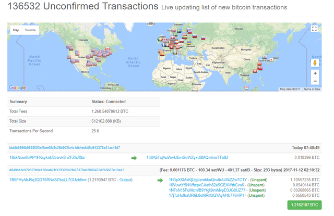Screen dimensions: 334x216
Task: Zoom in the map with plus button
Action: point(315,73)
